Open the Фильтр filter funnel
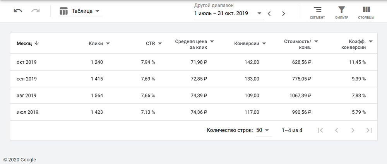387x164 pixels. (341, 12)
